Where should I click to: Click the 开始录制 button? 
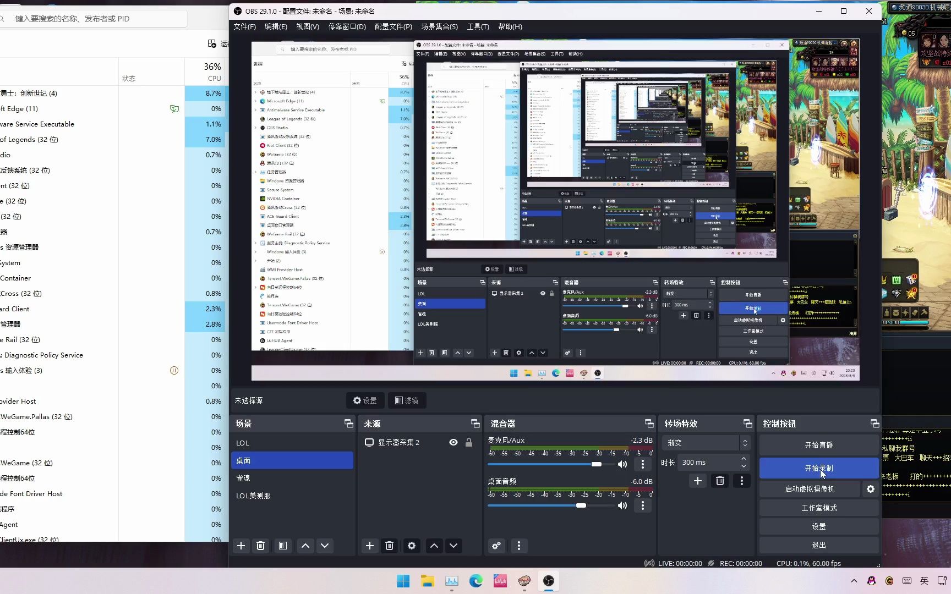pos(819,468)
